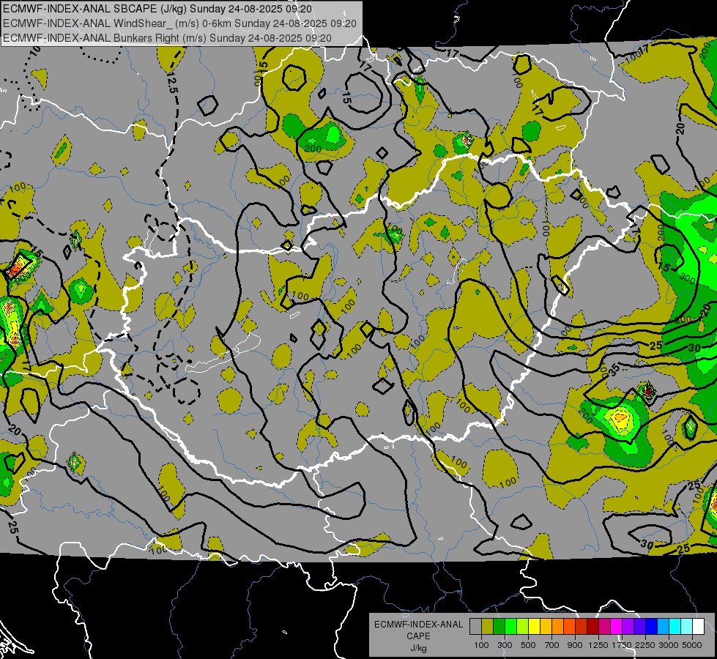Select the white legend swatch

point(698,627)
